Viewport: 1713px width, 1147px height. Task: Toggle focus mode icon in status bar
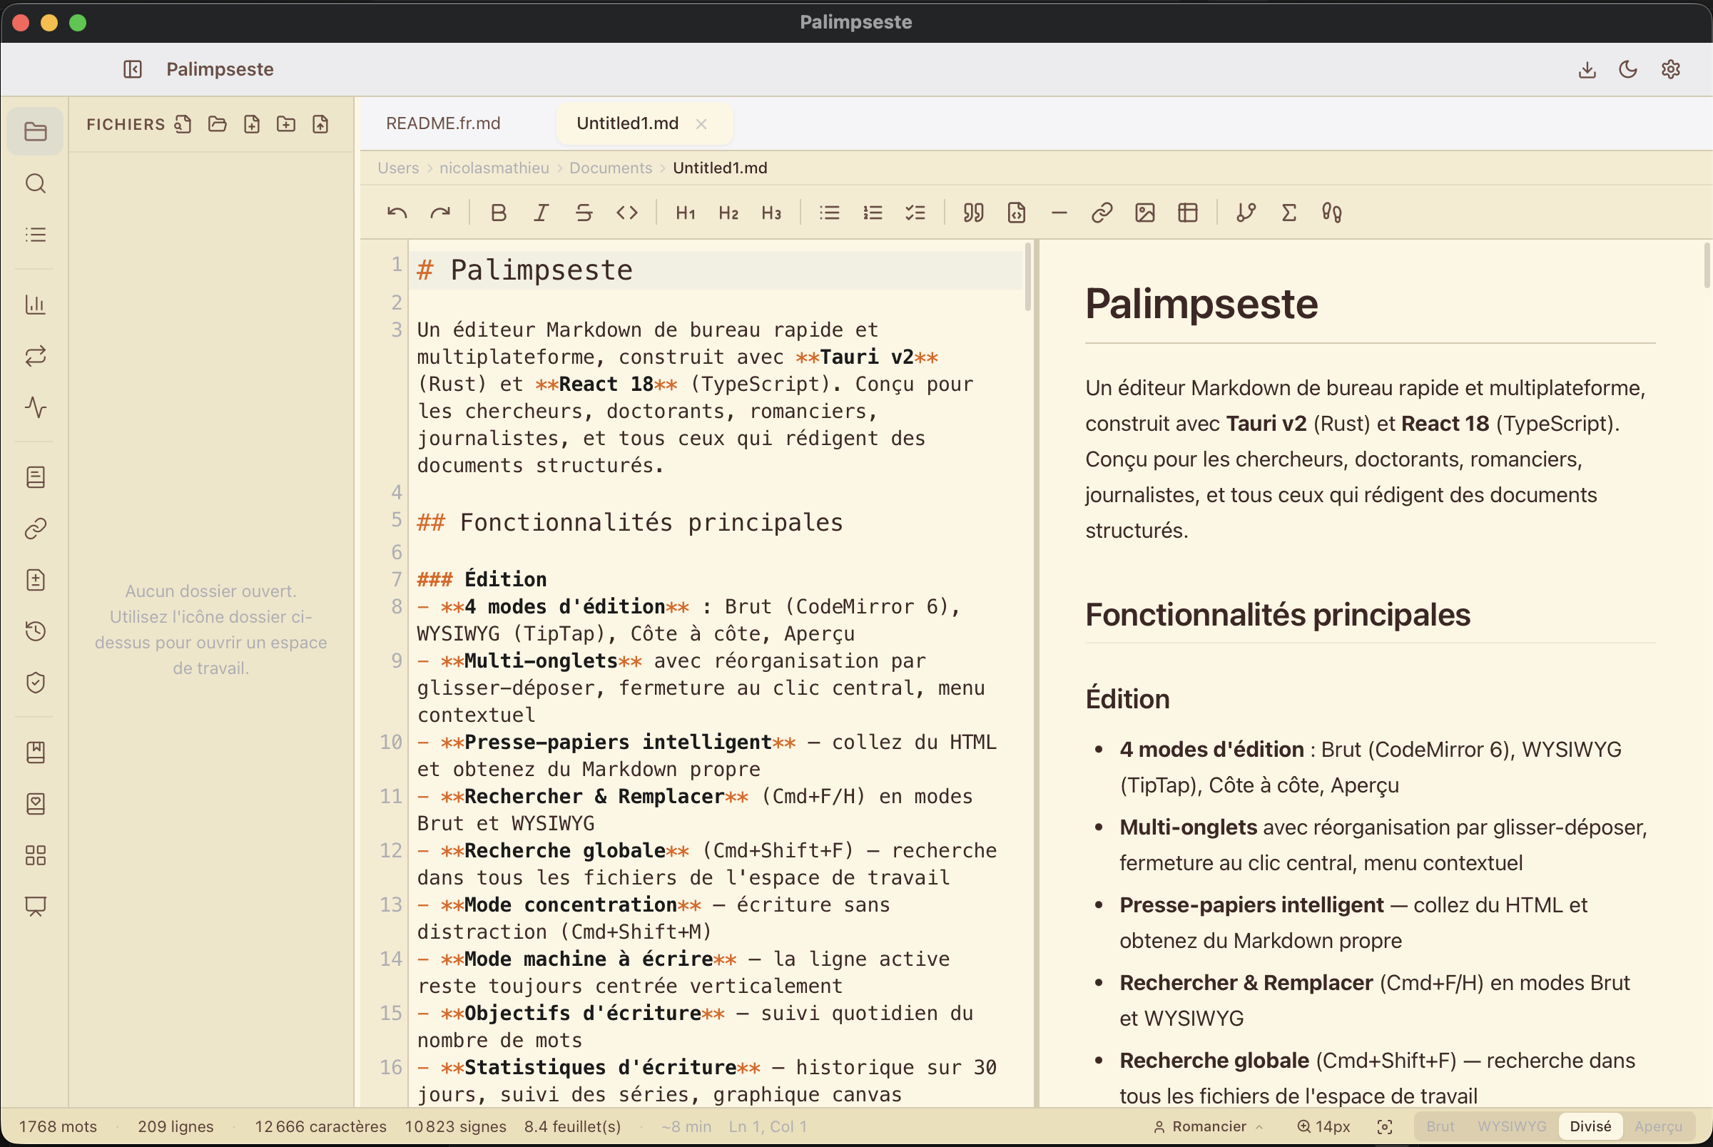point(1385,1127)
